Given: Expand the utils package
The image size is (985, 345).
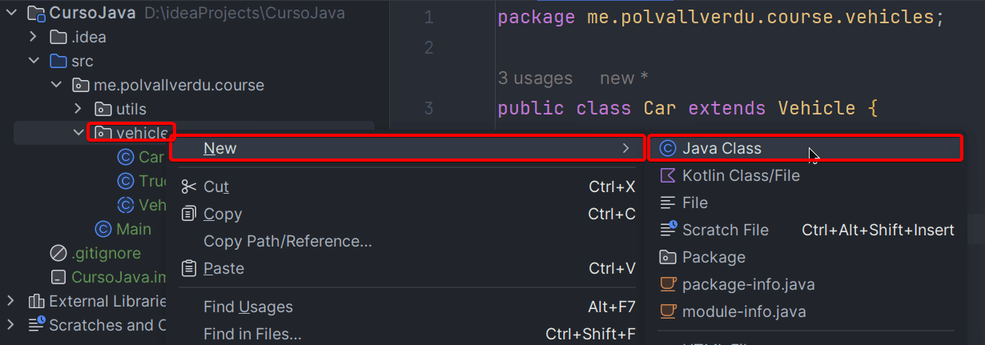Looking at the screenshot, I should 78,109.
